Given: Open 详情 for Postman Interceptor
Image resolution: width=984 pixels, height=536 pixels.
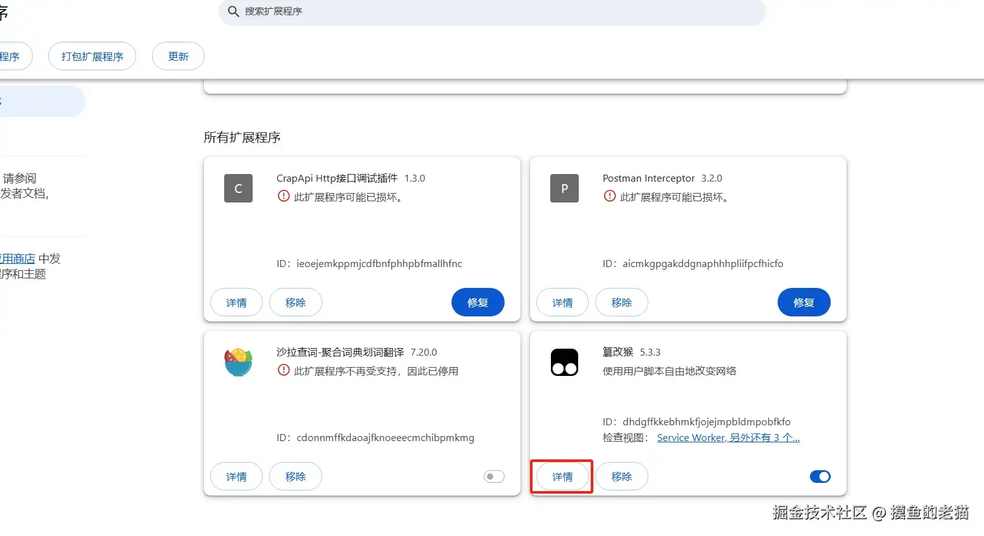Looking at the screenshot, I should pyautogui.click(x=562, y=302).
